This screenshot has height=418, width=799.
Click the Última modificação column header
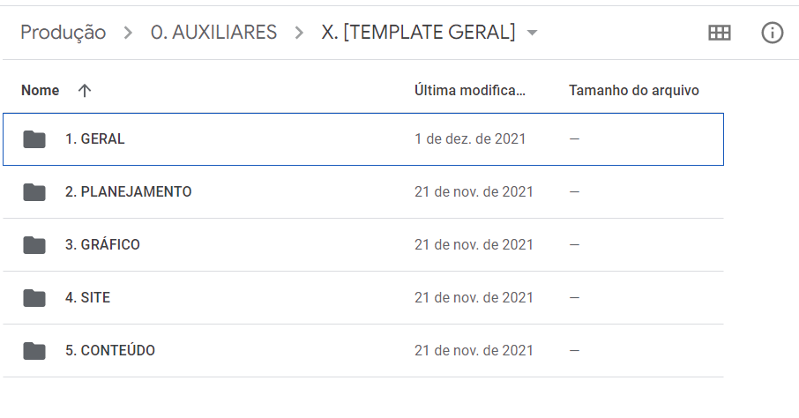pos(470,90)
